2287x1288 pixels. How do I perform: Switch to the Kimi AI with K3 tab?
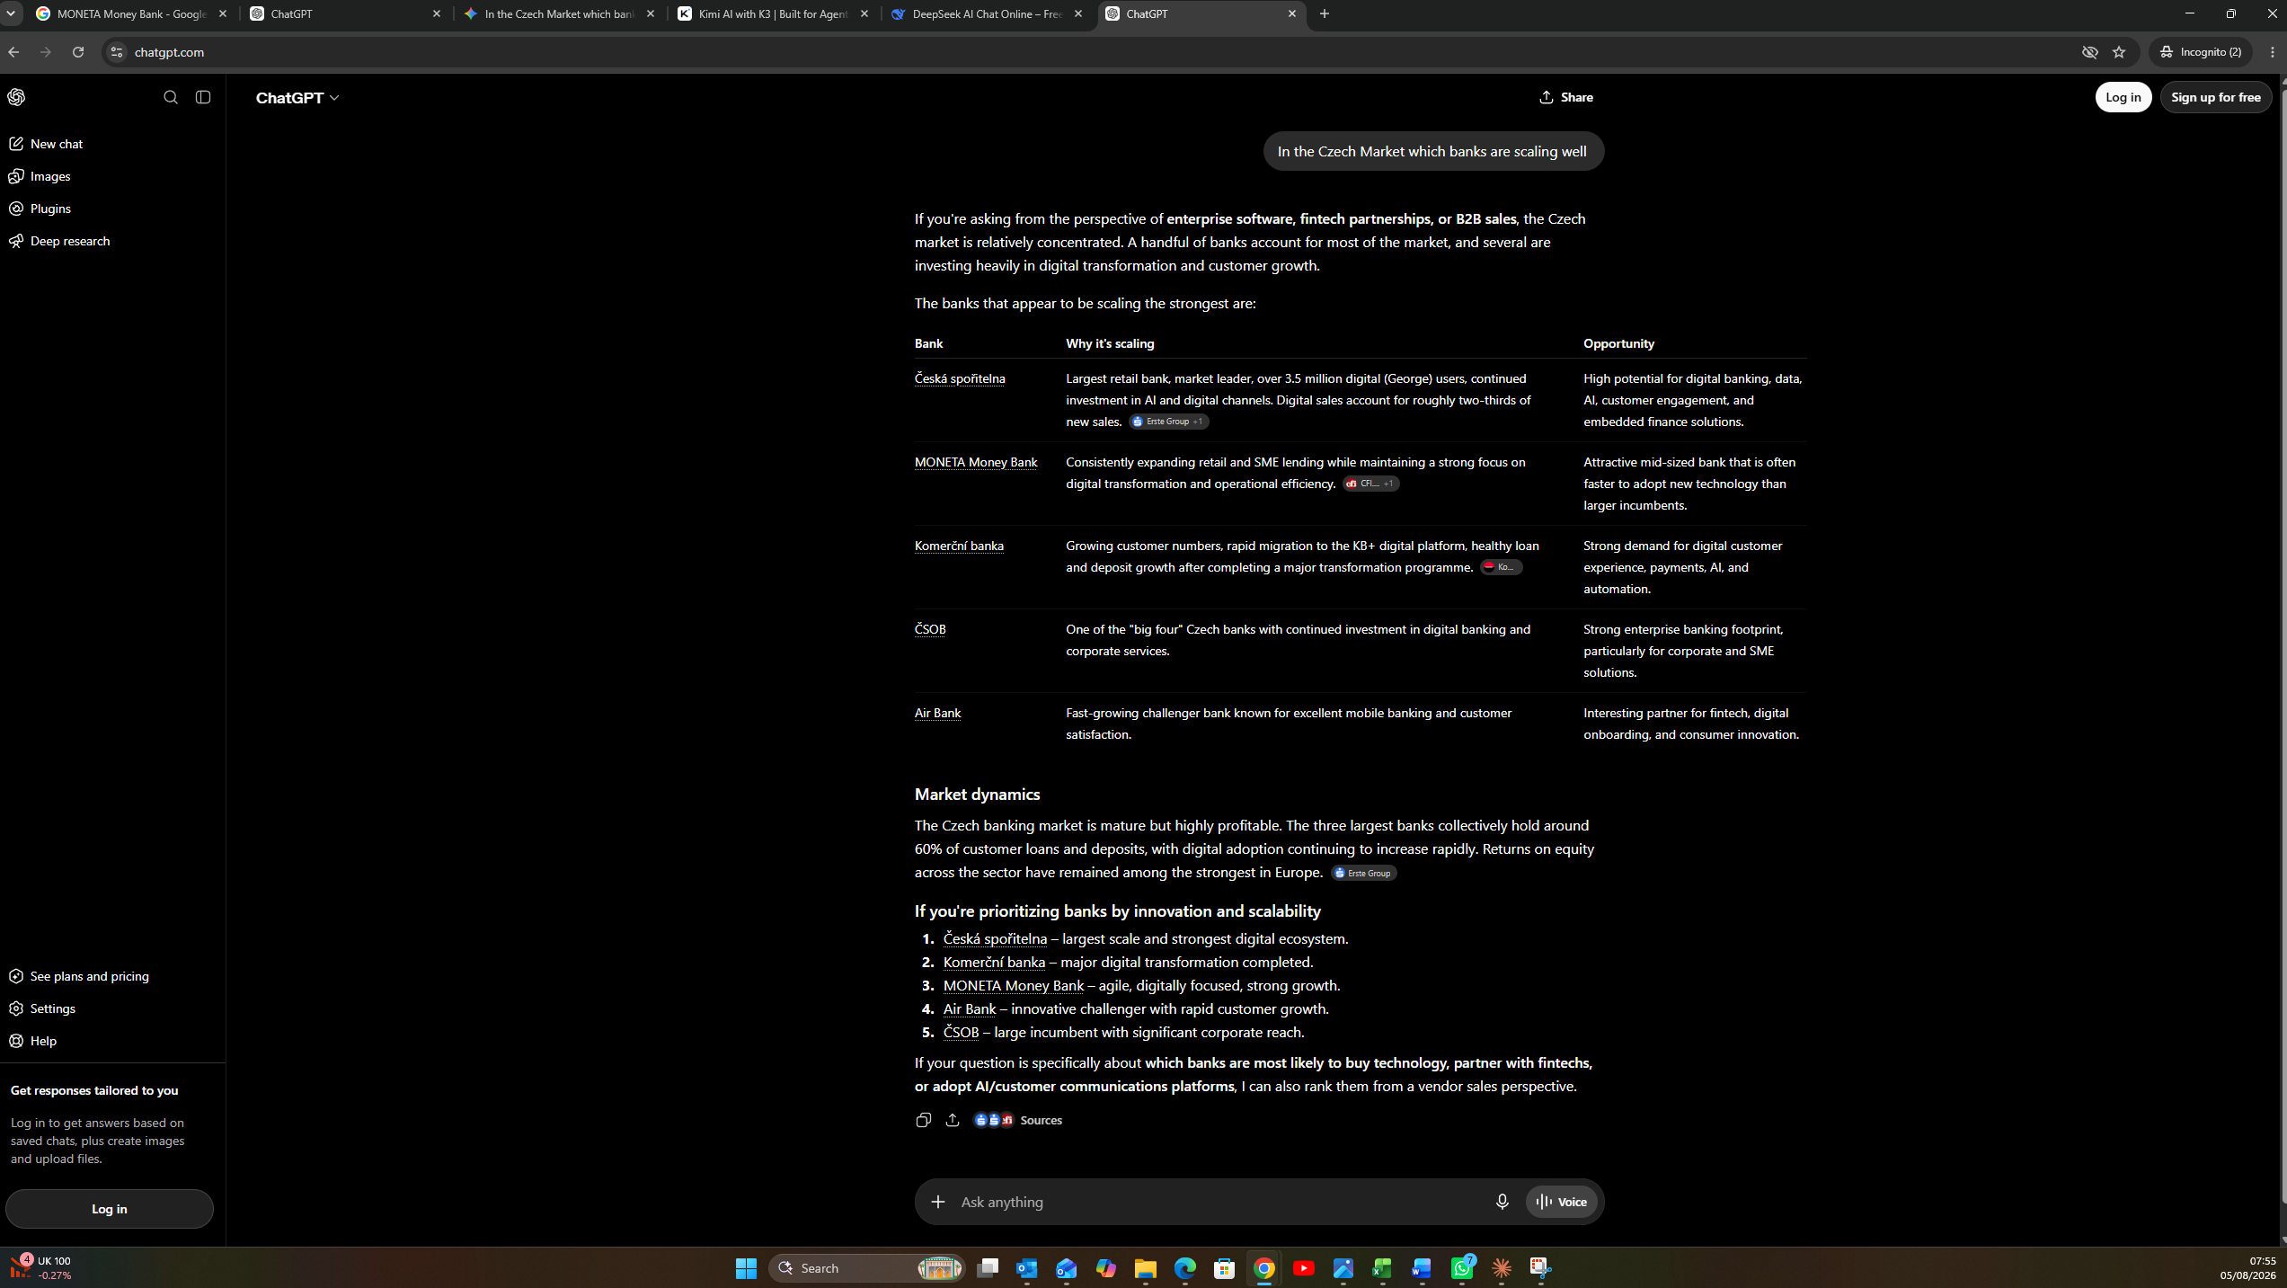tap(774, 14)
